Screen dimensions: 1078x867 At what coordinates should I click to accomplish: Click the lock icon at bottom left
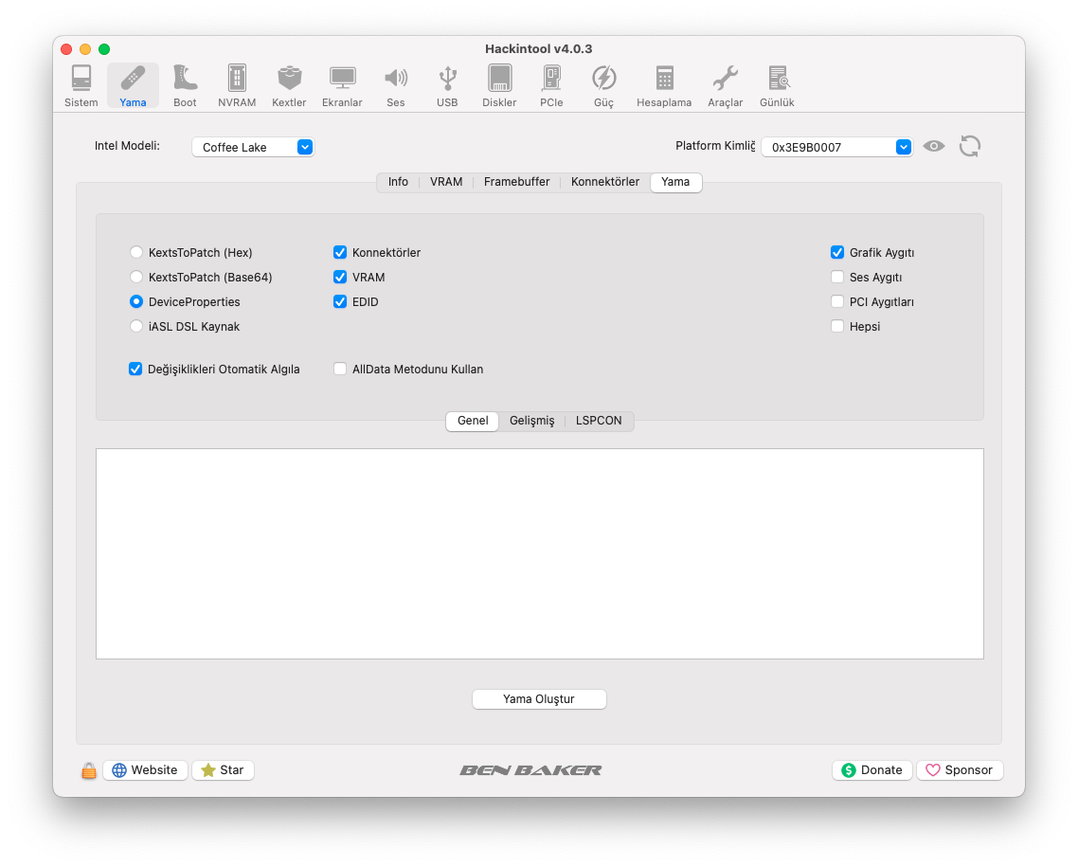[88, 770]
